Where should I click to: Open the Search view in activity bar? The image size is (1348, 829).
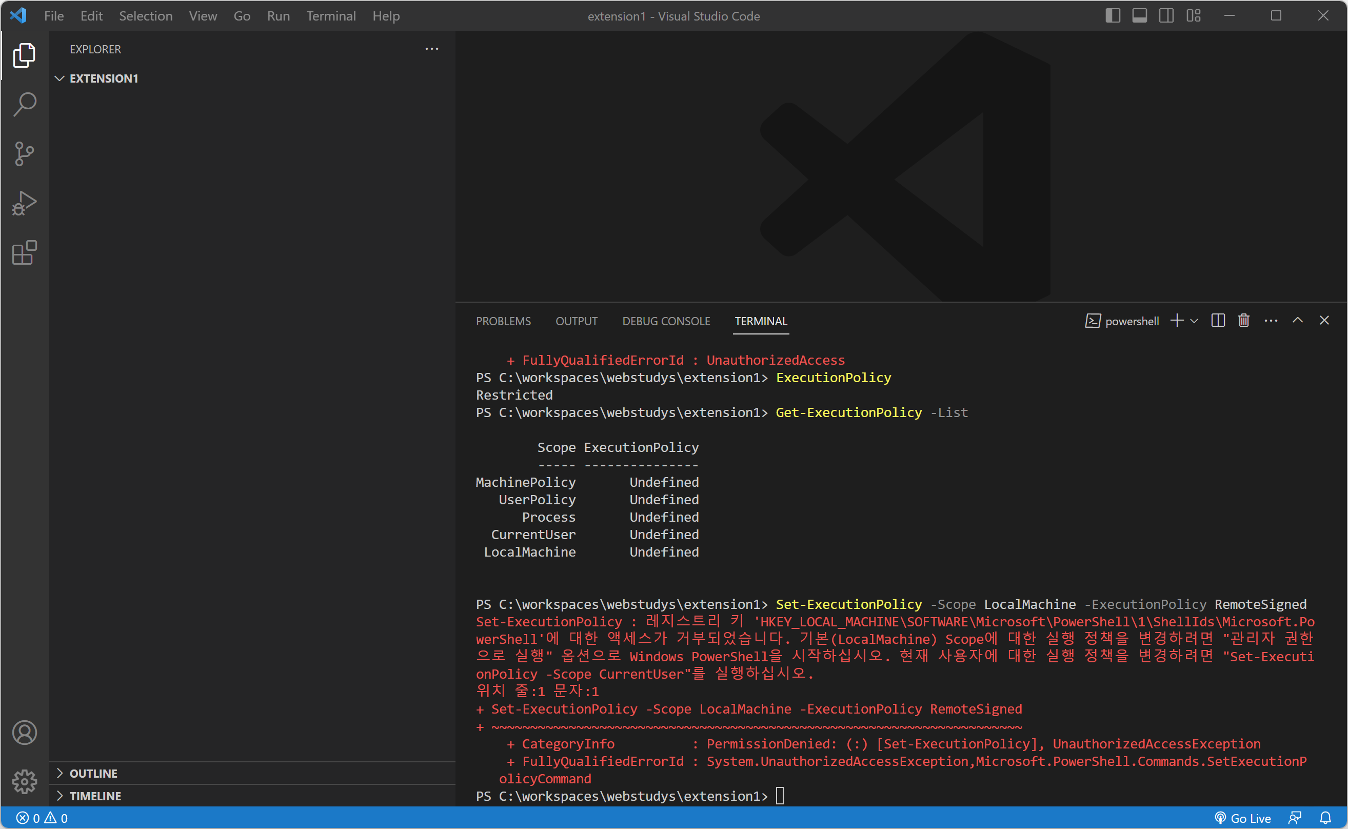[24, 104]
